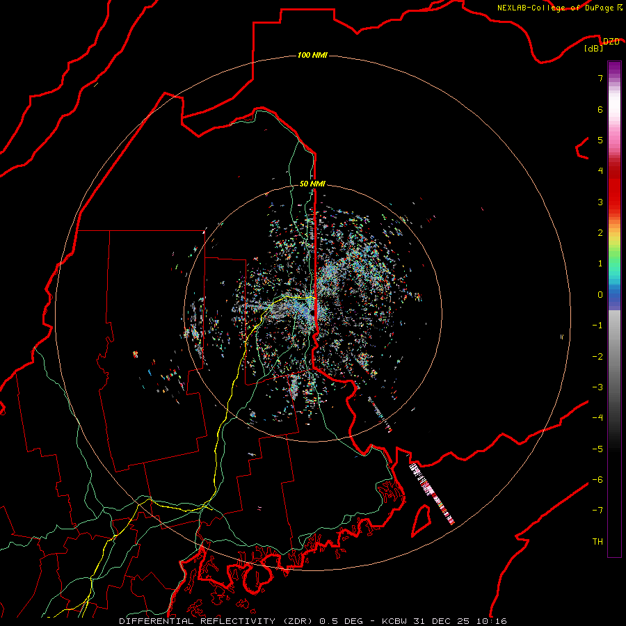Click the "KCBW" station ID in the caption

394,621
